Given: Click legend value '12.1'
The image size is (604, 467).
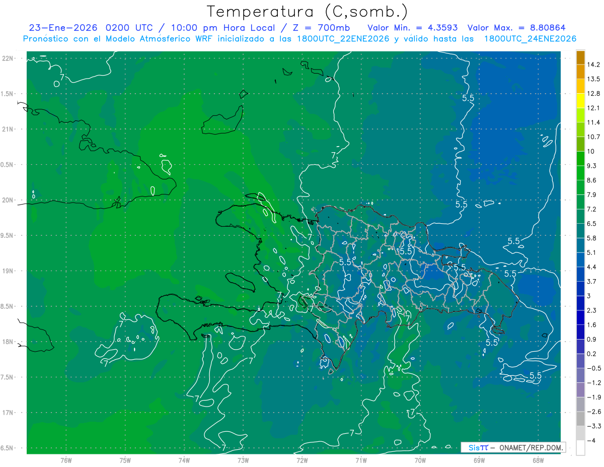Looking at the screenshot, I should [x=592, y=108].
